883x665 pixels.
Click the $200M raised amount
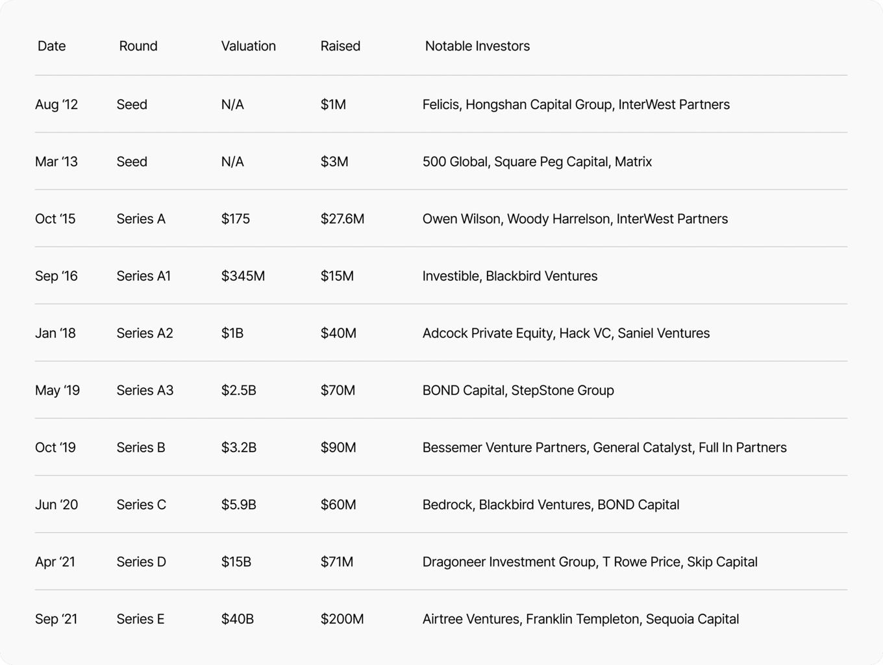click(x=342, y=618)
